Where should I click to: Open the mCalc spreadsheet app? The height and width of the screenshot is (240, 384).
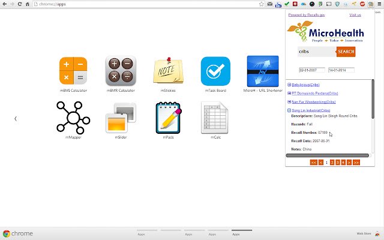(215, 118)
